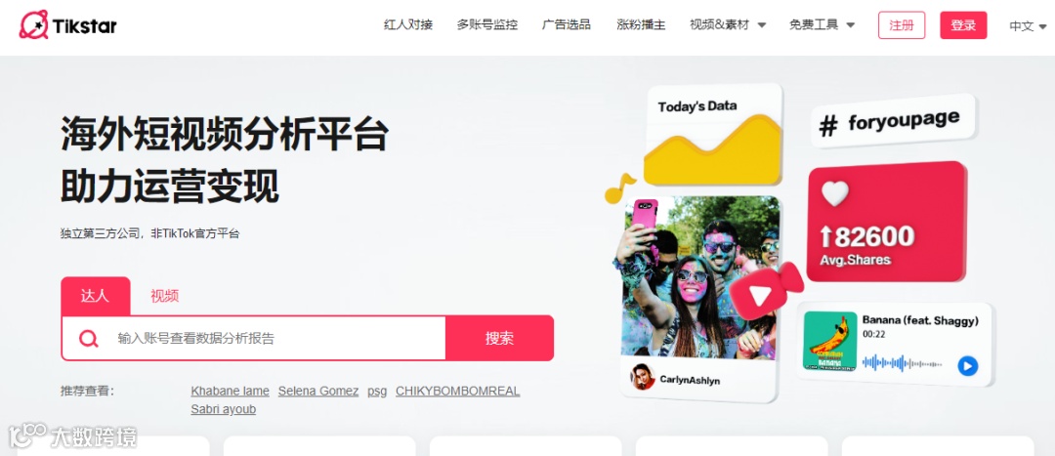Click the 注册 button
The image size is (1055, 456).
(x=902, y=25)
